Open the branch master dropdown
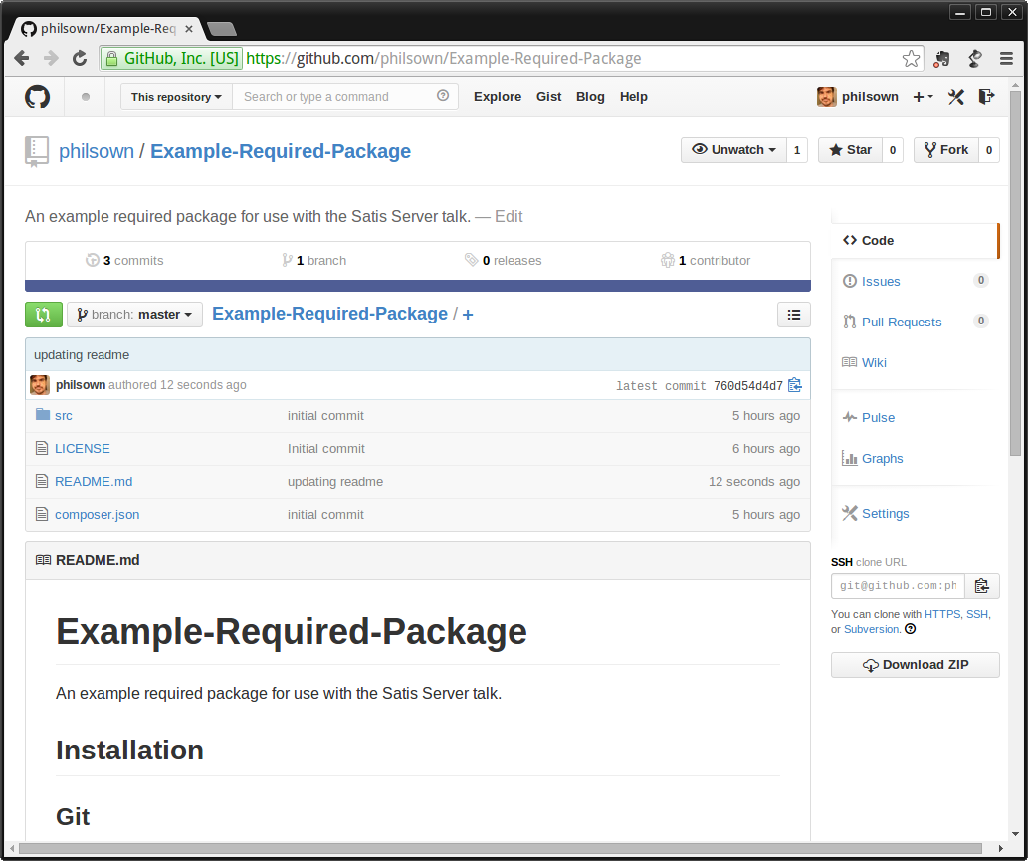 tap(134, 315)
